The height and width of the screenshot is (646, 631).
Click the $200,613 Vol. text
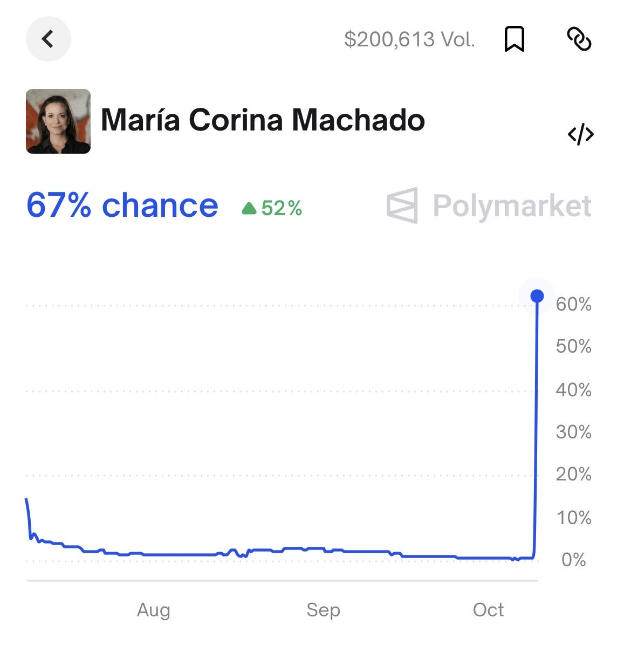point(409,39)
